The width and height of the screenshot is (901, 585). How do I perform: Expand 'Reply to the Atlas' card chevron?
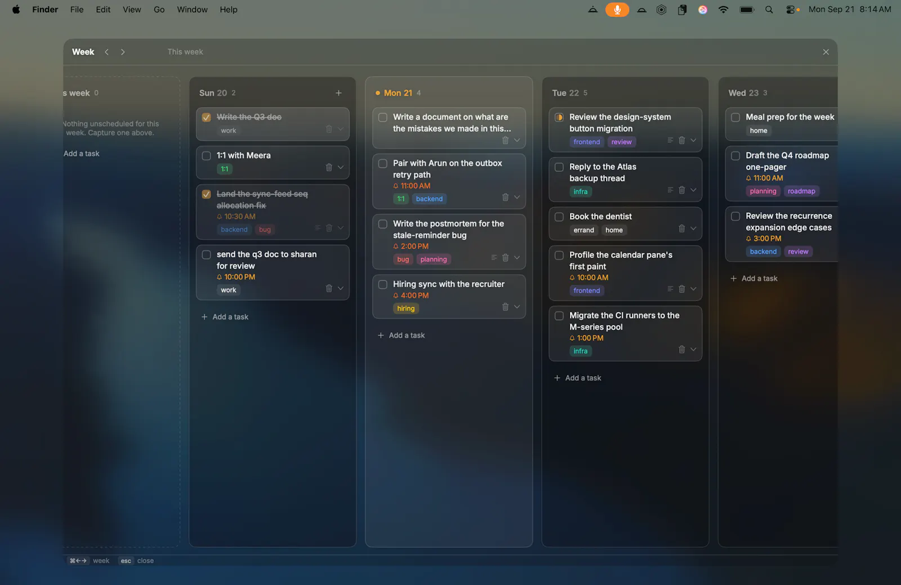[693, 190]
